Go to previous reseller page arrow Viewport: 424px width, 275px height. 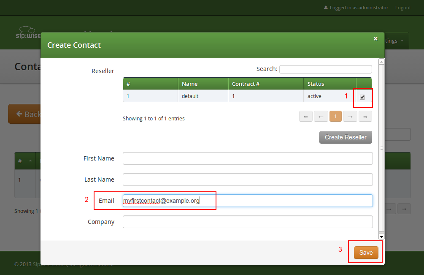tap(321, 117)
